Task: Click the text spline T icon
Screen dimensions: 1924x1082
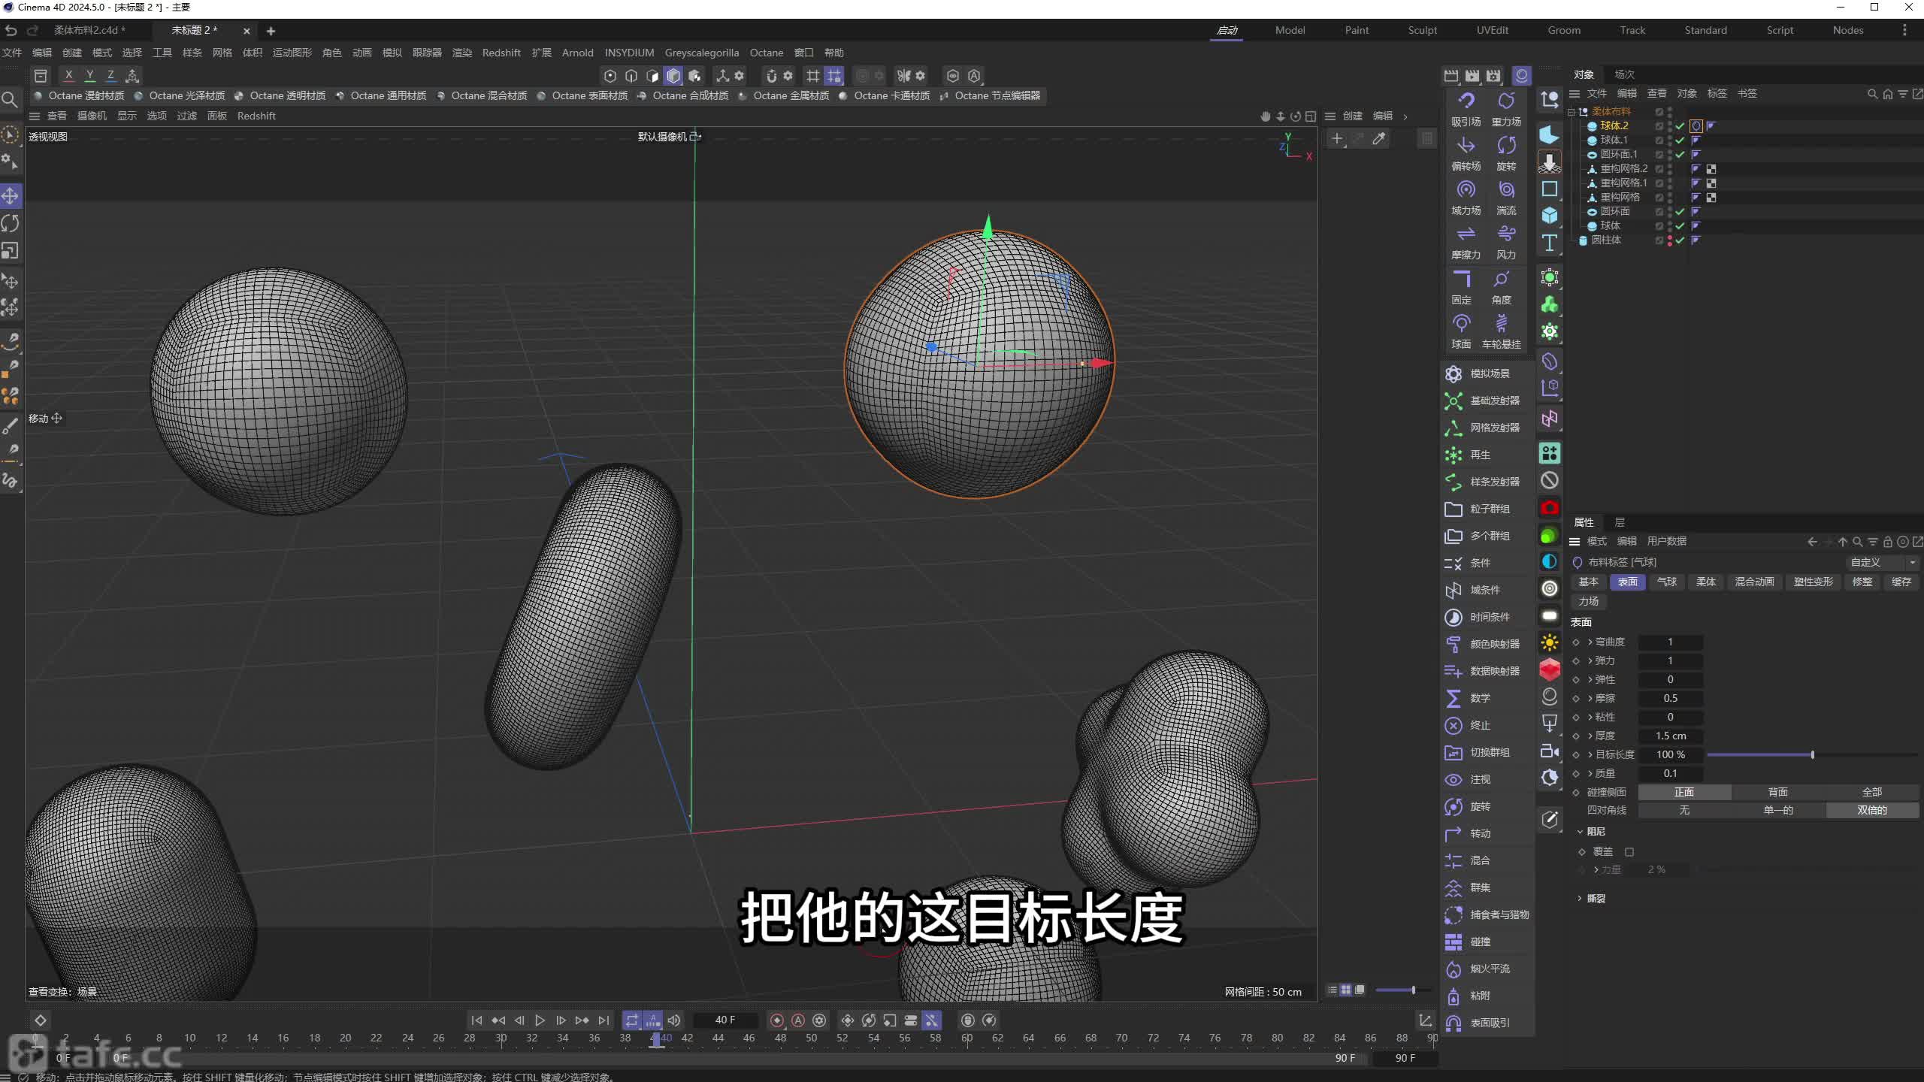Action: click(x=1550, y=243)
